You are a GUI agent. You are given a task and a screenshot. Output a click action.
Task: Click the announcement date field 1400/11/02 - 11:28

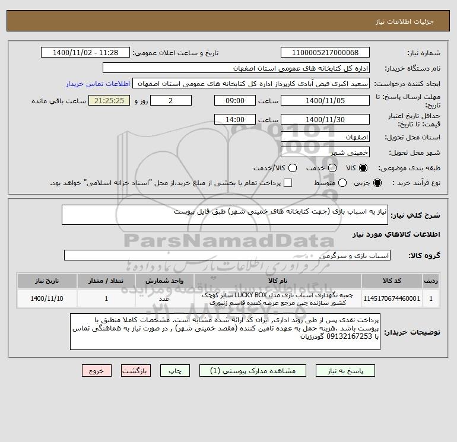[x=85, y=52]
